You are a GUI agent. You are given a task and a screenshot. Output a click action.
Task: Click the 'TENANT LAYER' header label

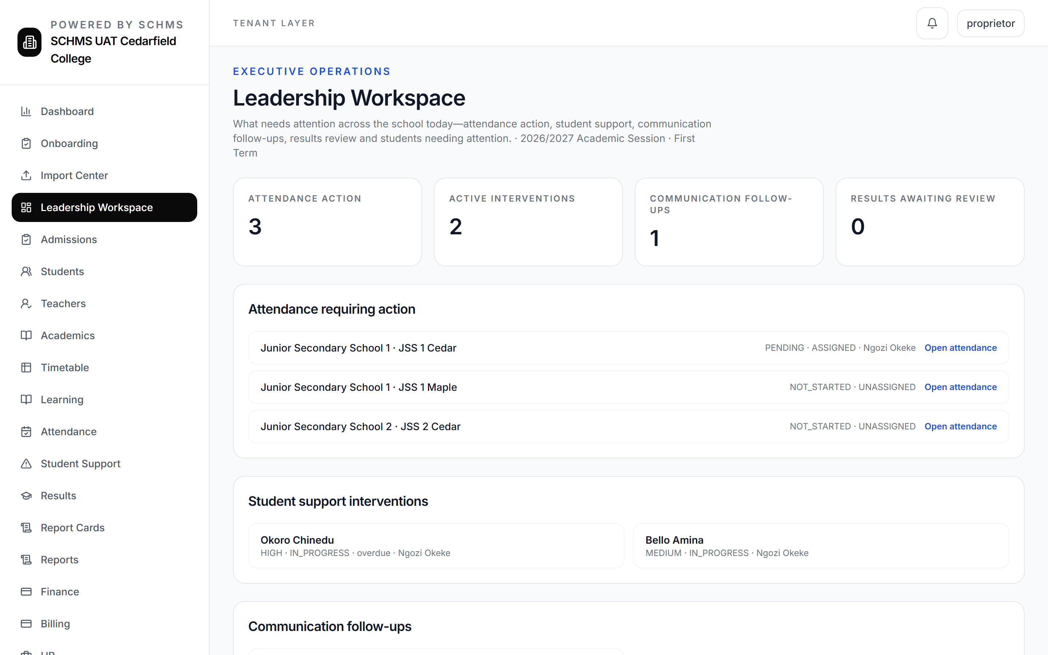(274, 23)
